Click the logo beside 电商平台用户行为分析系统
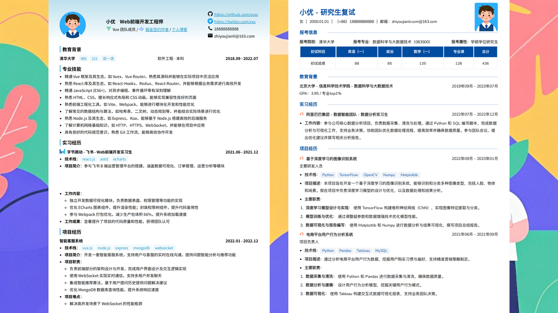Image resolution: width=558 pixels, height=313 pixels. (x=302, y=234)
